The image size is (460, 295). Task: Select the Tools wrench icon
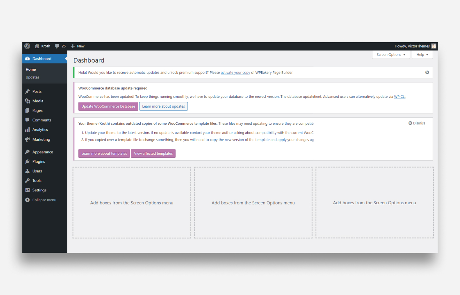[27, 180]
